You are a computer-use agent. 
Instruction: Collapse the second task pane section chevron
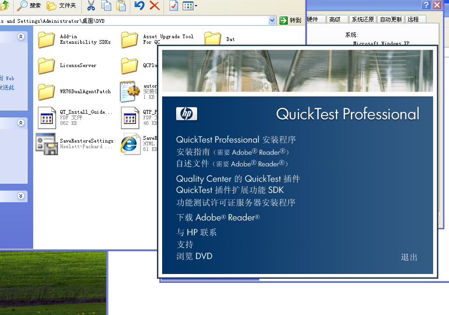point(21,123)
